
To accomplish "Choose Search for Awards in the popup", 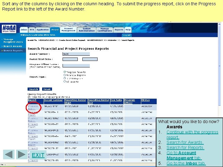I will 185,142.
